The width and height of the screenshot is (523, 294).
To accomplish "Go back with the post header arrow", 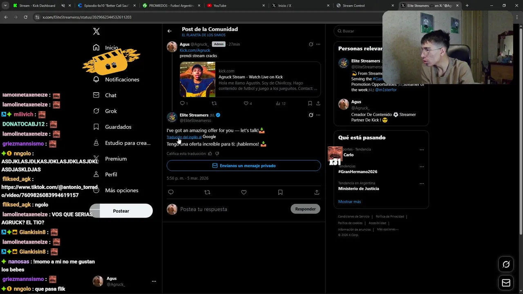I will pyautogui.click(x=170, y=31).
